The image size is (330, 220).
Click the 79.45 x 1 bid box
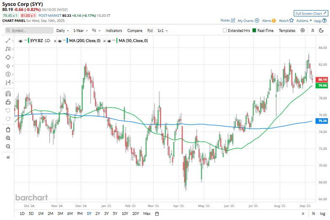(x=10, y=16)
